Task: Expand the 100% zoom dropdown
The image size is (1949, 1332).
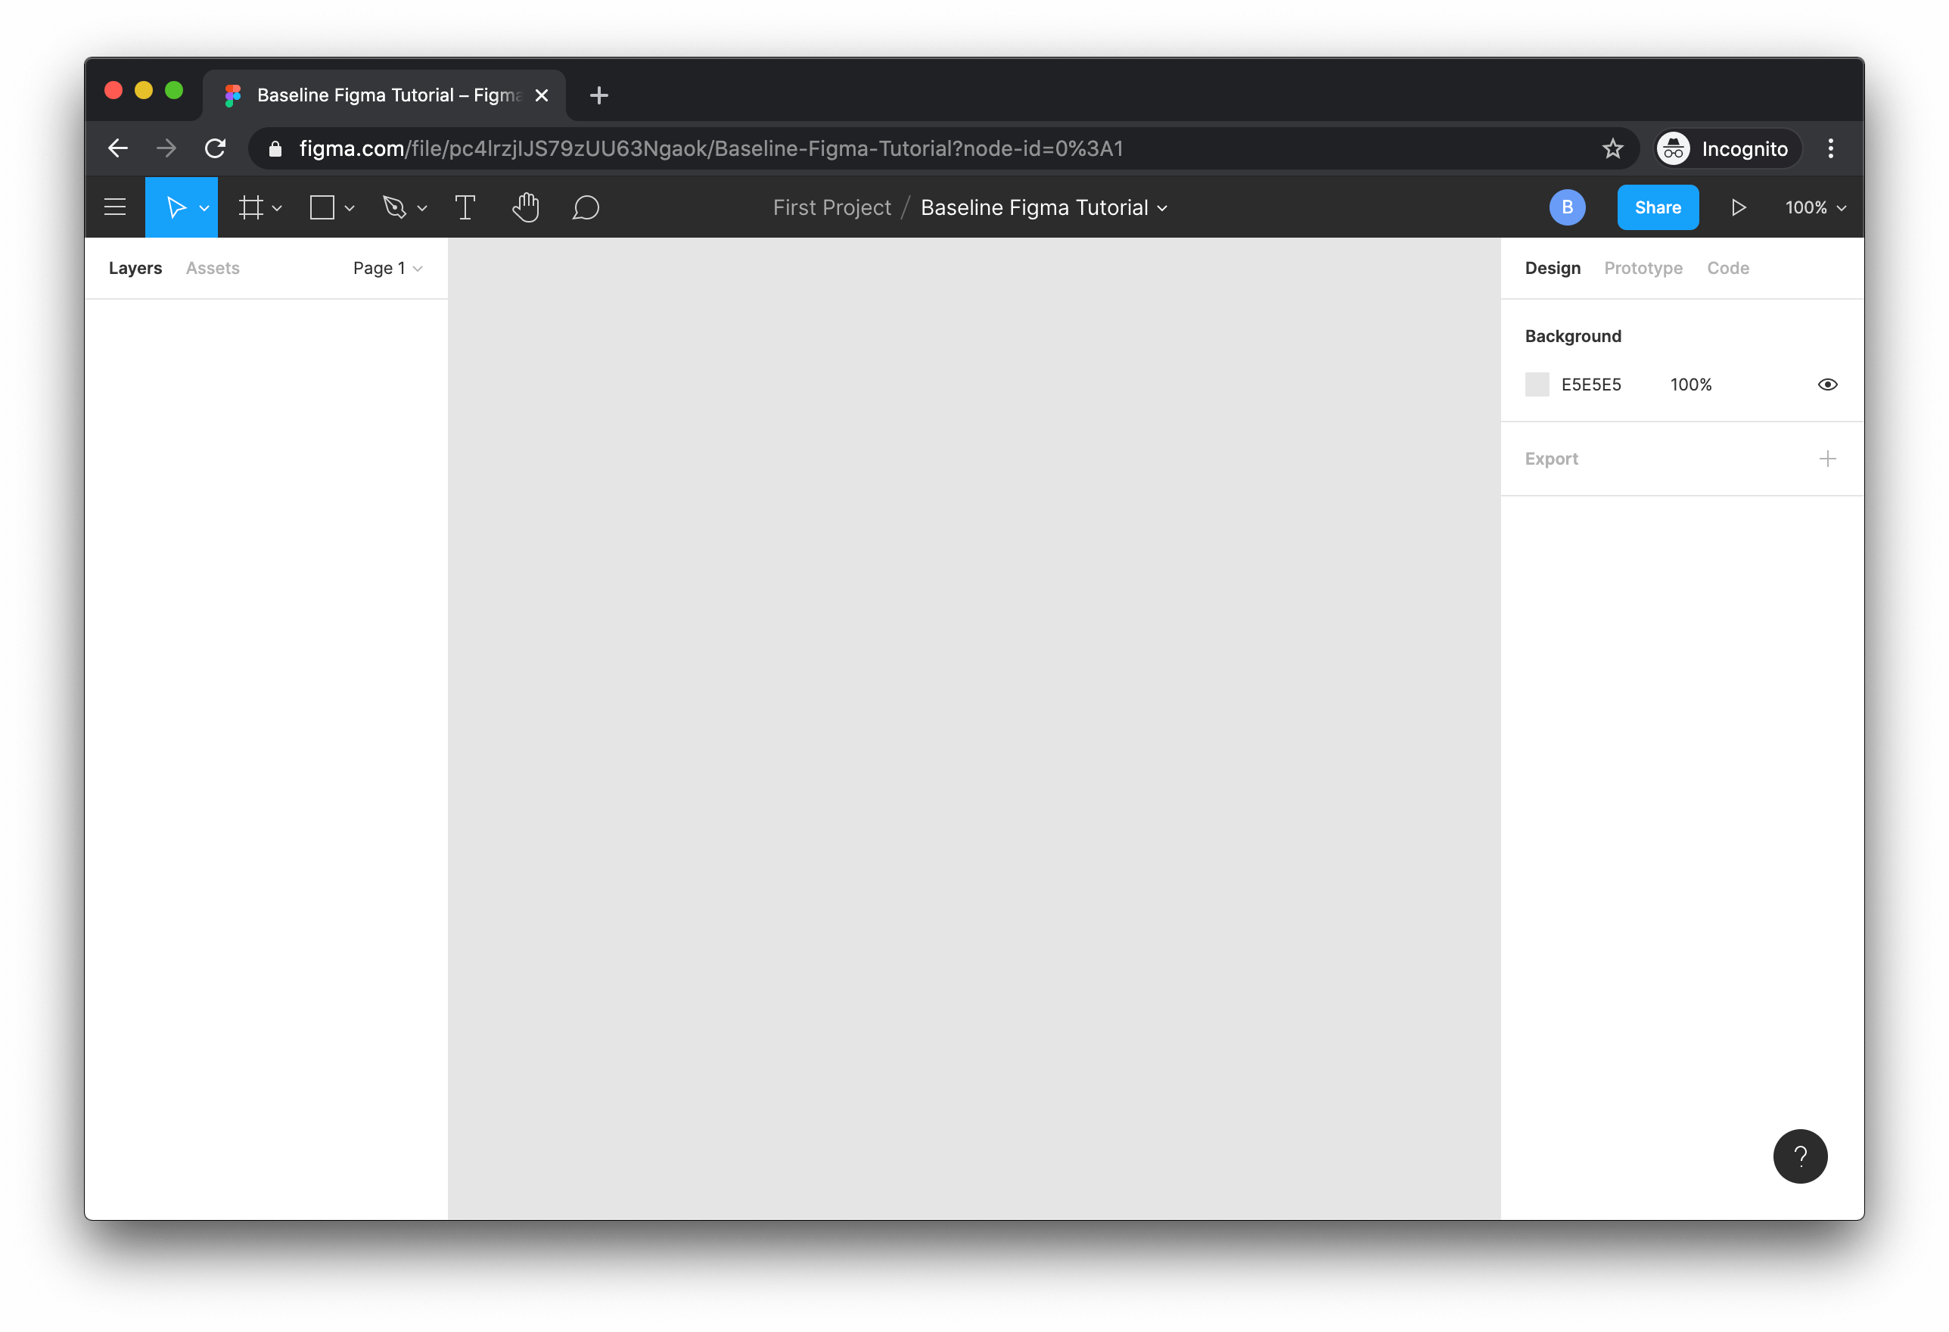Action: tap(1815, 207)
